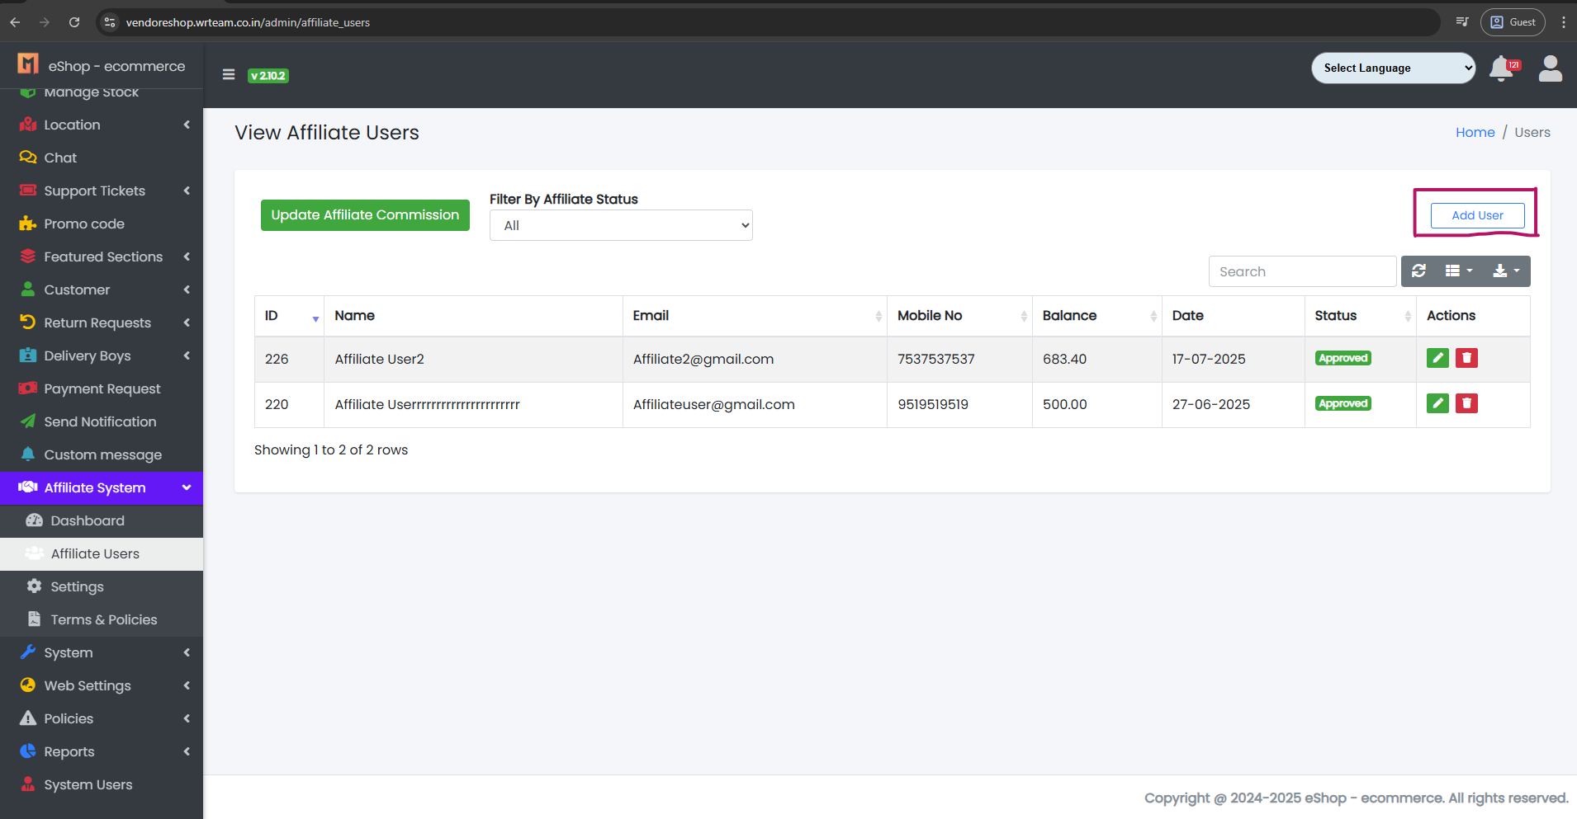Click the Settings gear icon in sidebar
The height and width of the screenshot is (819, 1577).
click(34, 586)
